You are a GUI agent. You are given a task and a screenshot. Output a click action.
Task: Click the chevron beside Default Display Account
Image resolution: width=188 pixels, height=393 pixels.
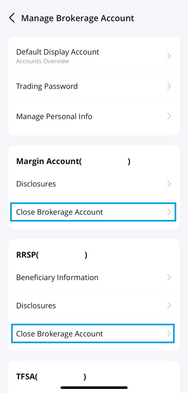169,56
